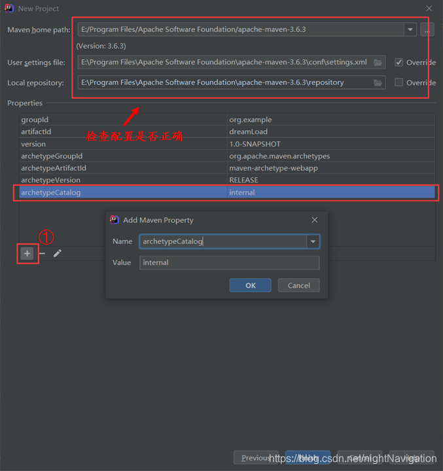The height and width of the screenshot is (471, 443).
Task: Click the dreamLoad value cell
Action: pyautogui.click(x=331, y=131)
